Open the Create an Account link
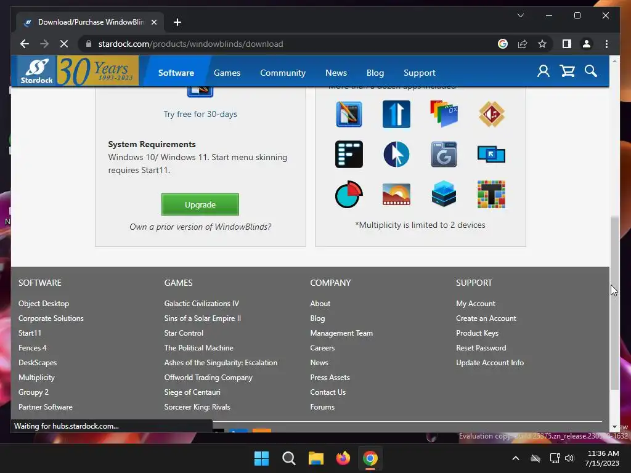631x473 pixels. coord(486,318)
